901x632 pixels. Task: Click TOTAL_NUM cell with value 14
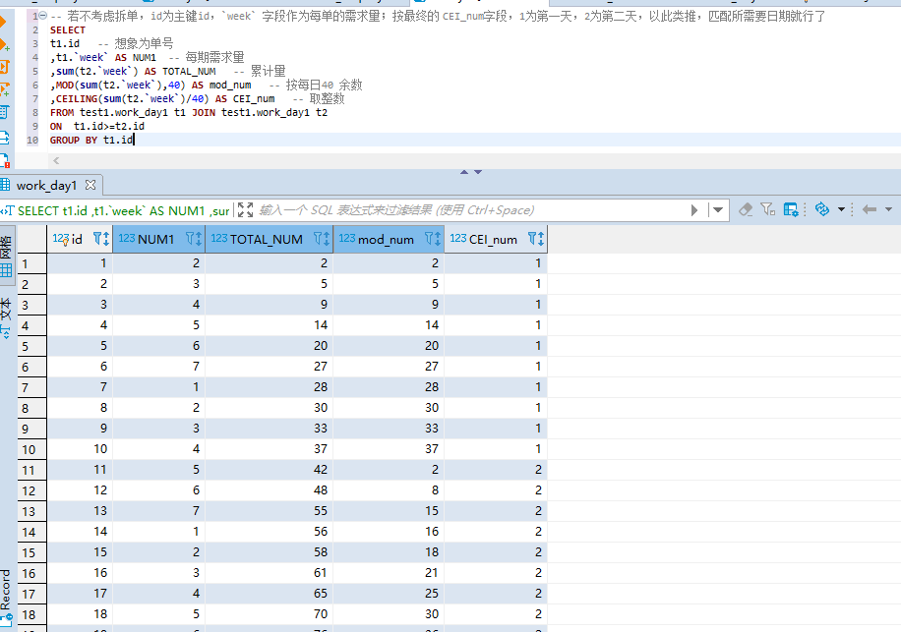269,325
